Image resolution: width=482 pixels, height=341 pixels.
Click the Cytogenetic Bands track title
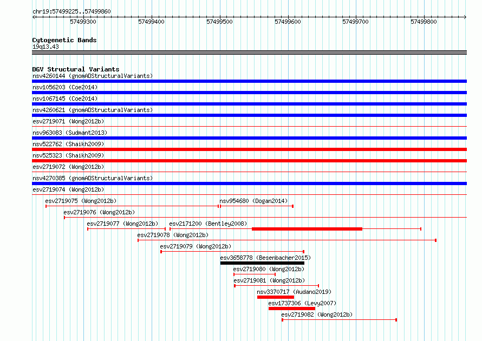pos(64,40)
